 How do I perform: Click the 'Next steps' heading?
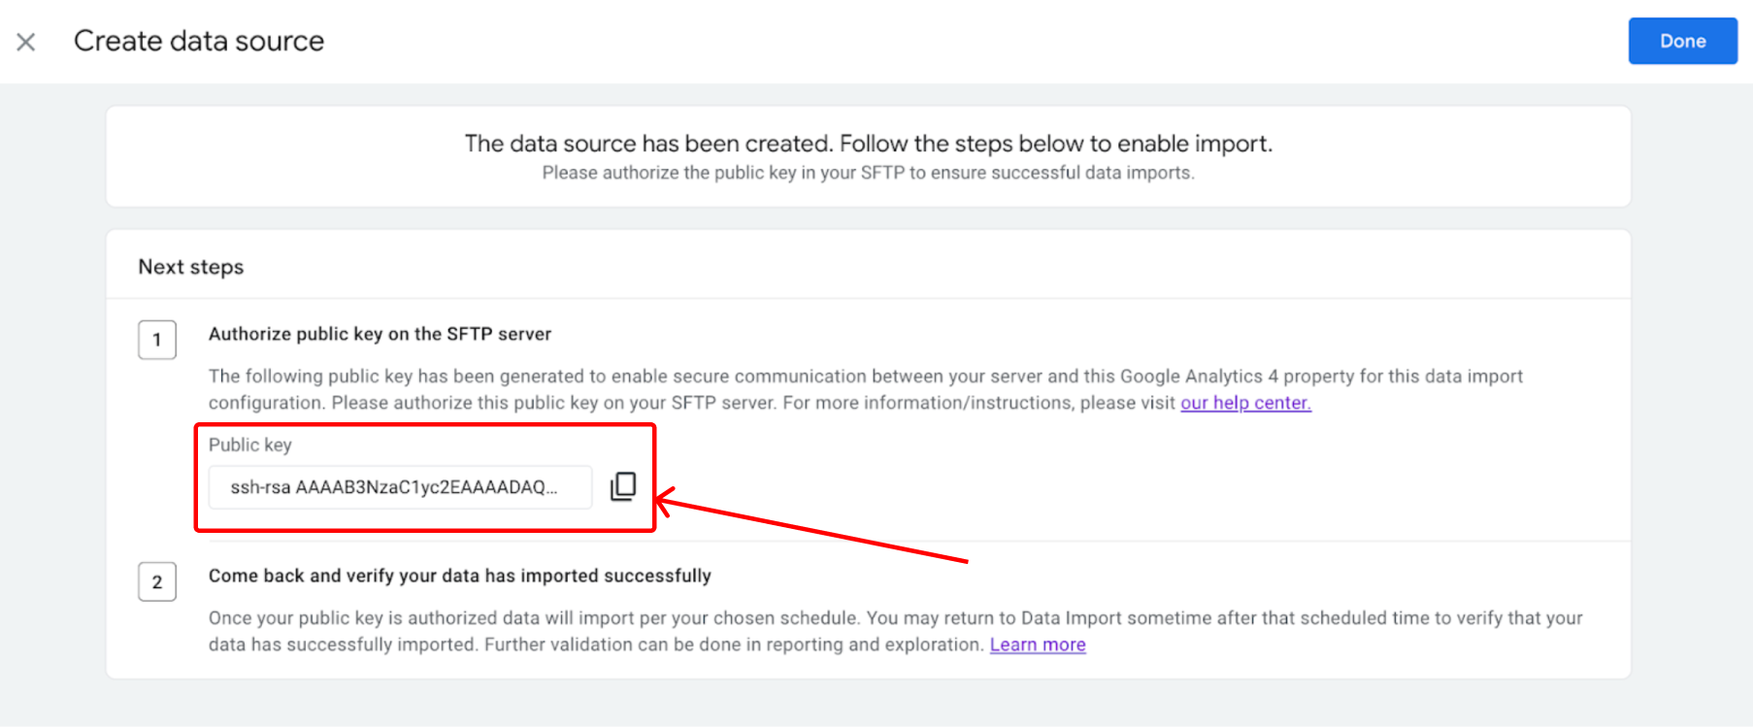pos(191,267)
